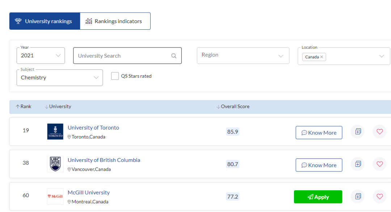Shortlist University of British Columbia heart icon
This screenshot has height=212, width=391.
point(379,164)
